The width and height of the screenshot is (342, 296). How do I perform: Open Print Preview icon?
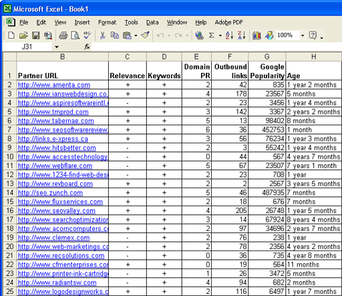(75, 35)
